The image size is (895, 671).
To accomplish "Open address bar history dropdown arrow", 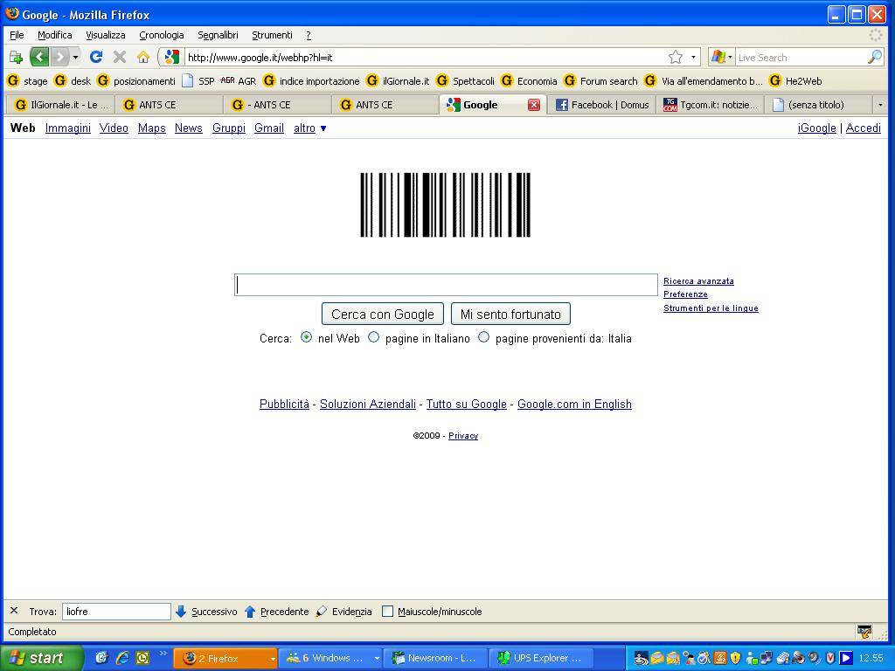I will point(693,57).
